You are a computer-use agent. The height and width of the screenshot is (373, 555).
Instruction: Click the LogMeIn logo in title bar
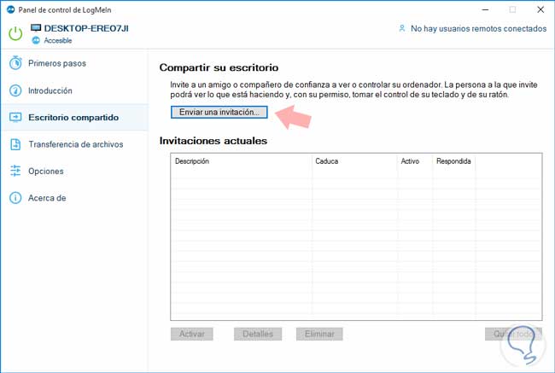[x=10, y=9]
